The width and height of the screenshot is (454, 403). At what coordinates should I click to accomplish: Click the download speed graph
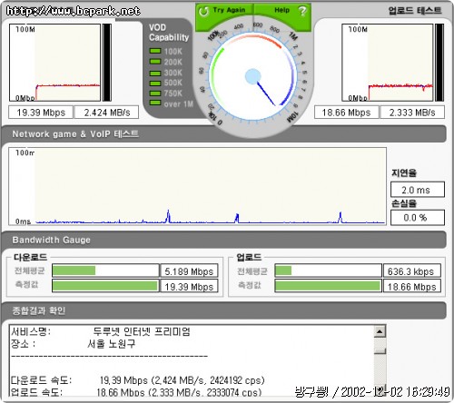tap(54, 63)
